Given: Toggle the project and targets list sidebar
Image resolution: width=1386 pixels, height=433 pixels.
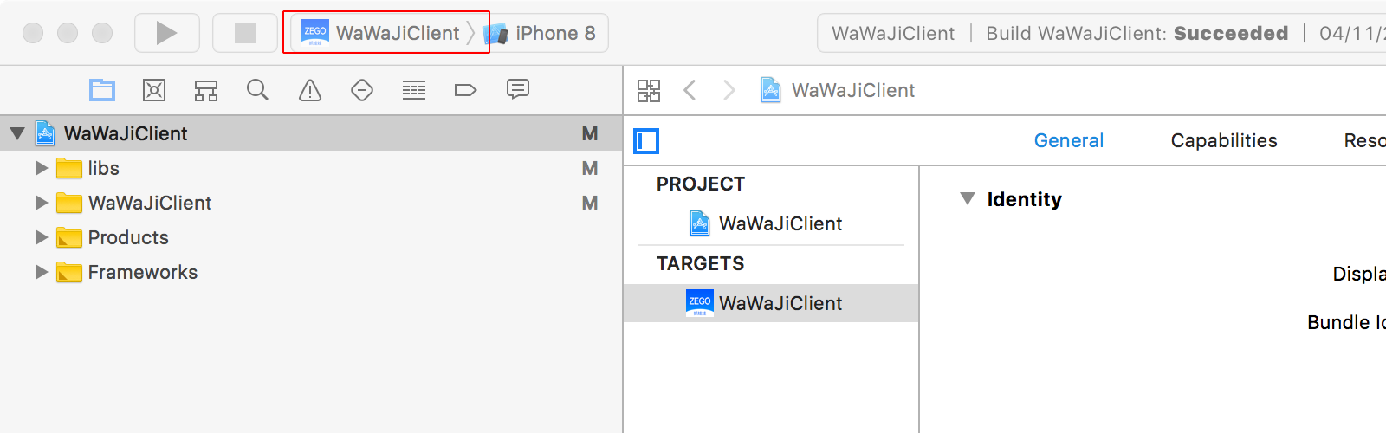Looking at the screenshot, I should click(x=646, y=140).
